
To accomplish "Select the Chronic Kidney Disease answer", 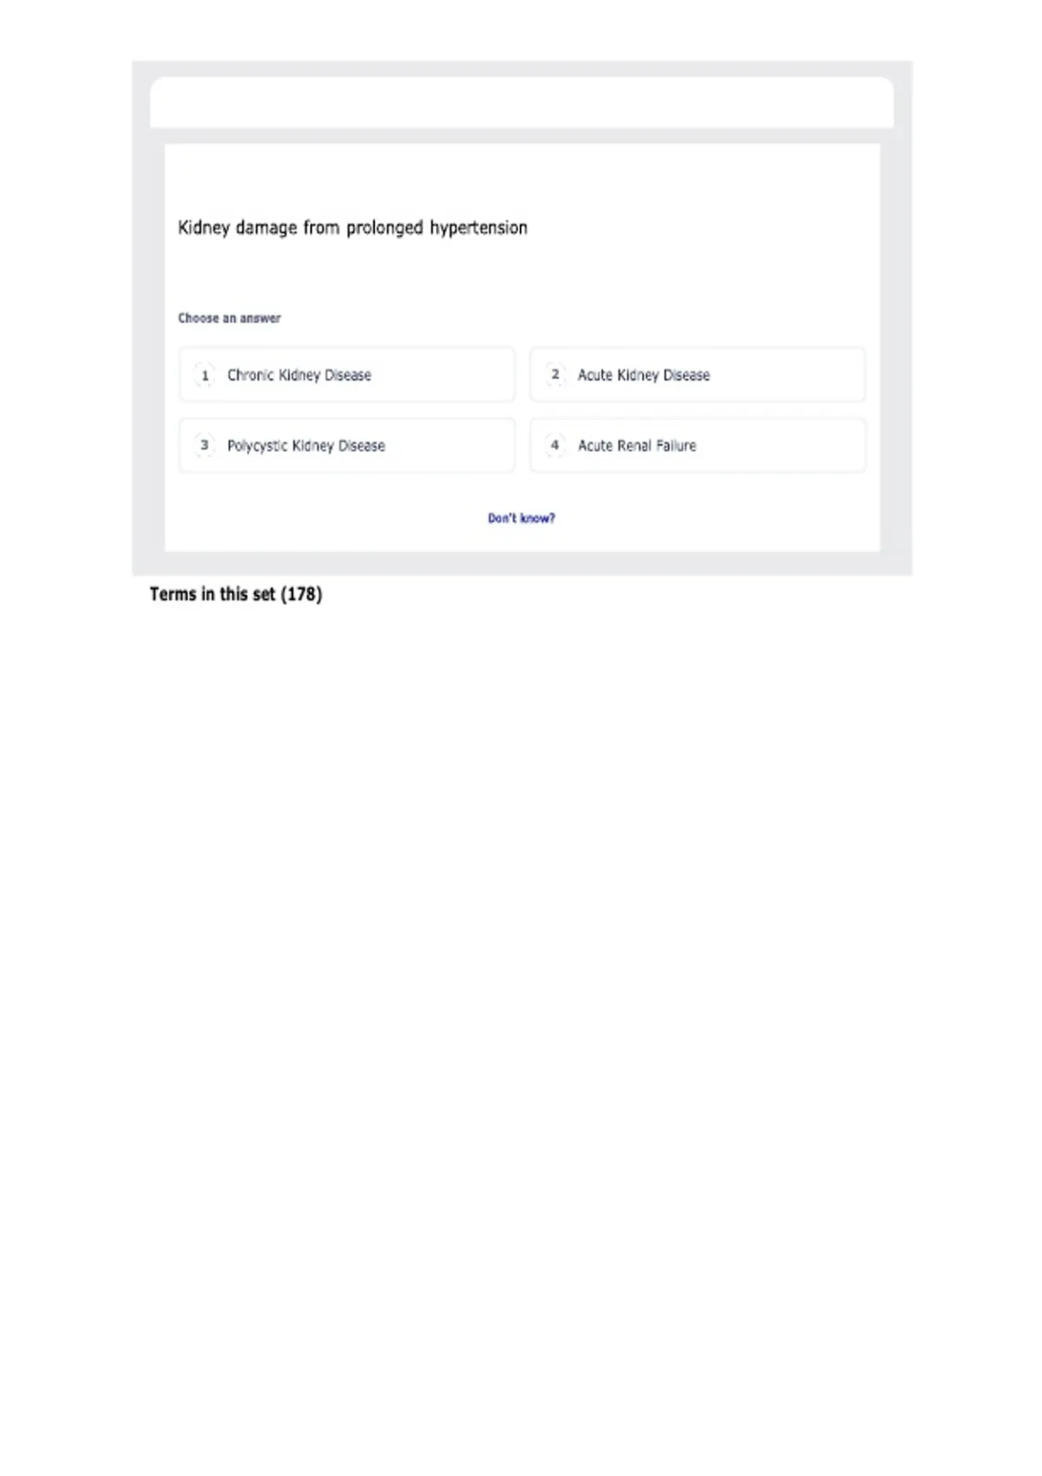I will click(x=346, y=375).
